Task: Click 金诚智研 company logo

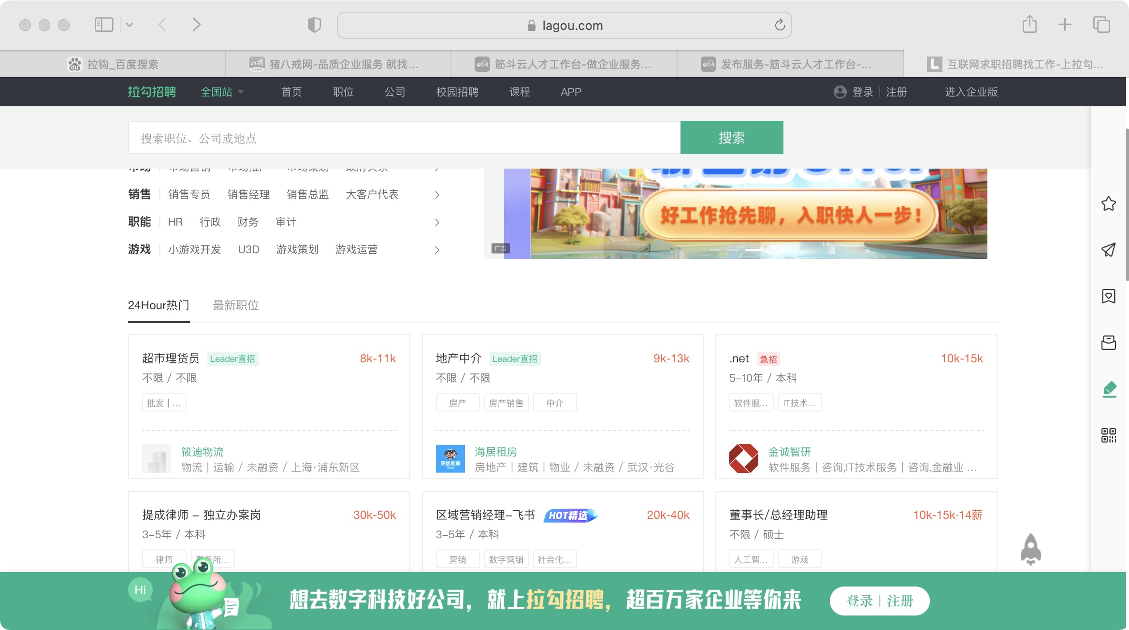Action: coord(744,458)
